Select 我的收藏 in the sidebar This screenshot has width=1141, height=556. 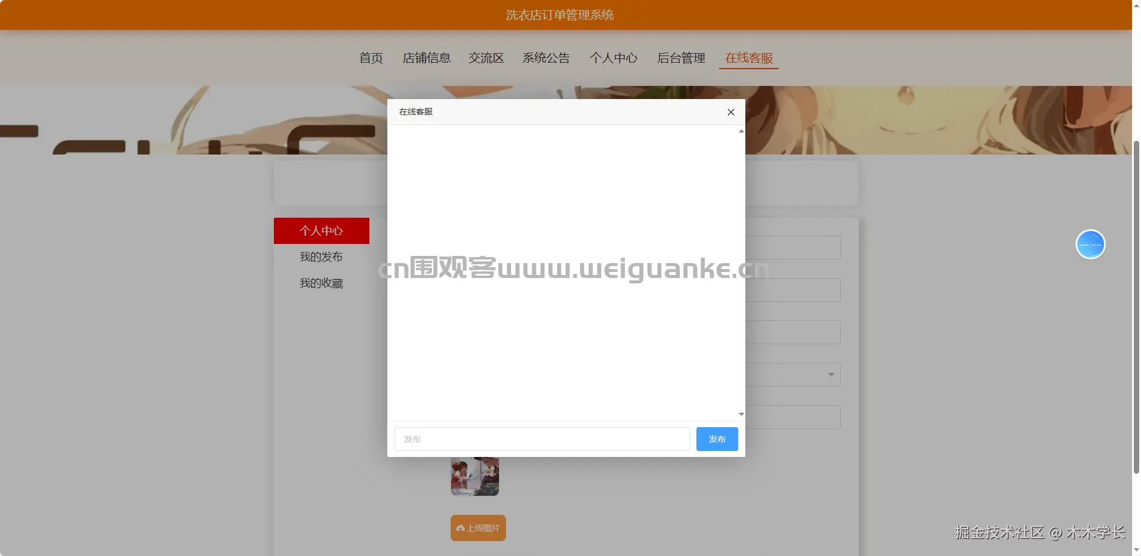321,283
